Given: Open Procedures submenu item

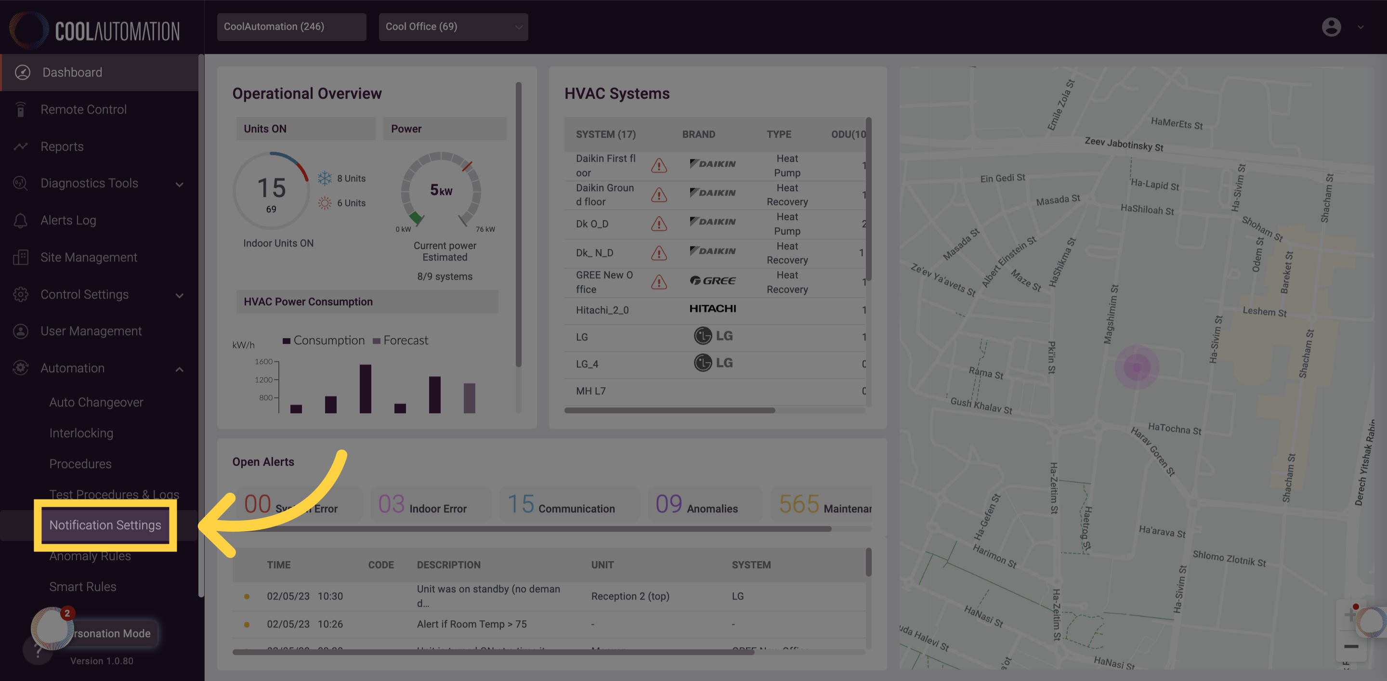Looking at the screenshot, I should (80, 463).
